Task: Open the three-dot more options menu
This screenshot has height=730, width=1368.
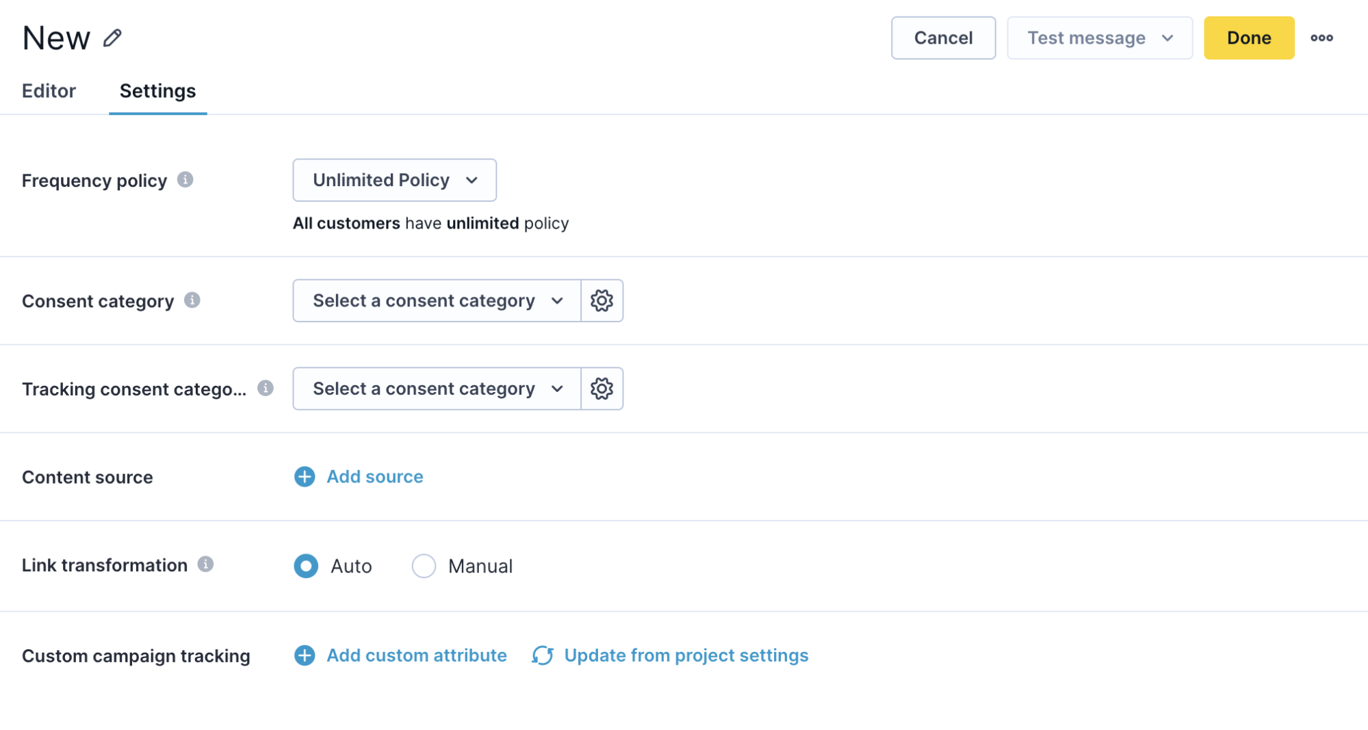Action: click(1321, 38)
